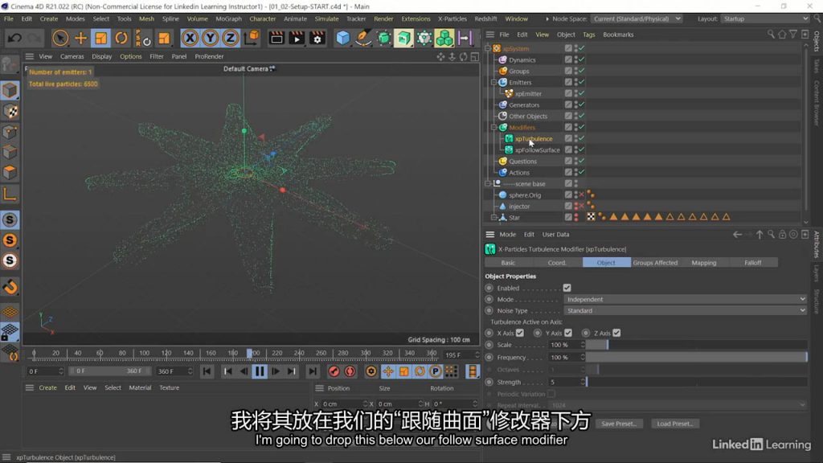Click the Load Preset button
Screen dimensions: 823x463
[x=675, y=424]
